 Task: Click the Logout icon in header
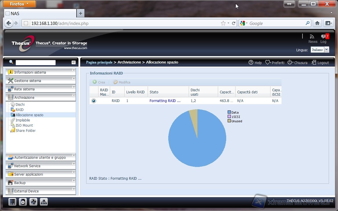314,62
